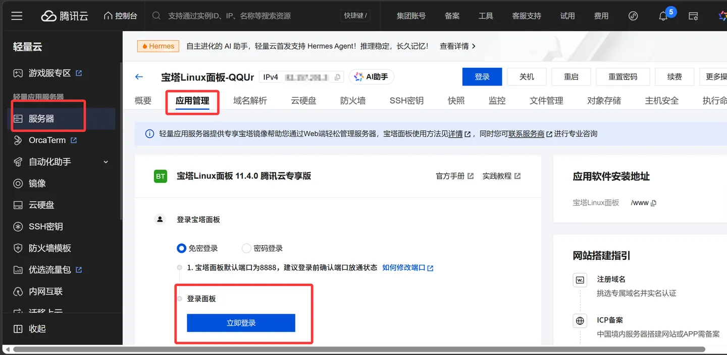
Task: Click the orange Hermes tag
Action: (158, 46)
